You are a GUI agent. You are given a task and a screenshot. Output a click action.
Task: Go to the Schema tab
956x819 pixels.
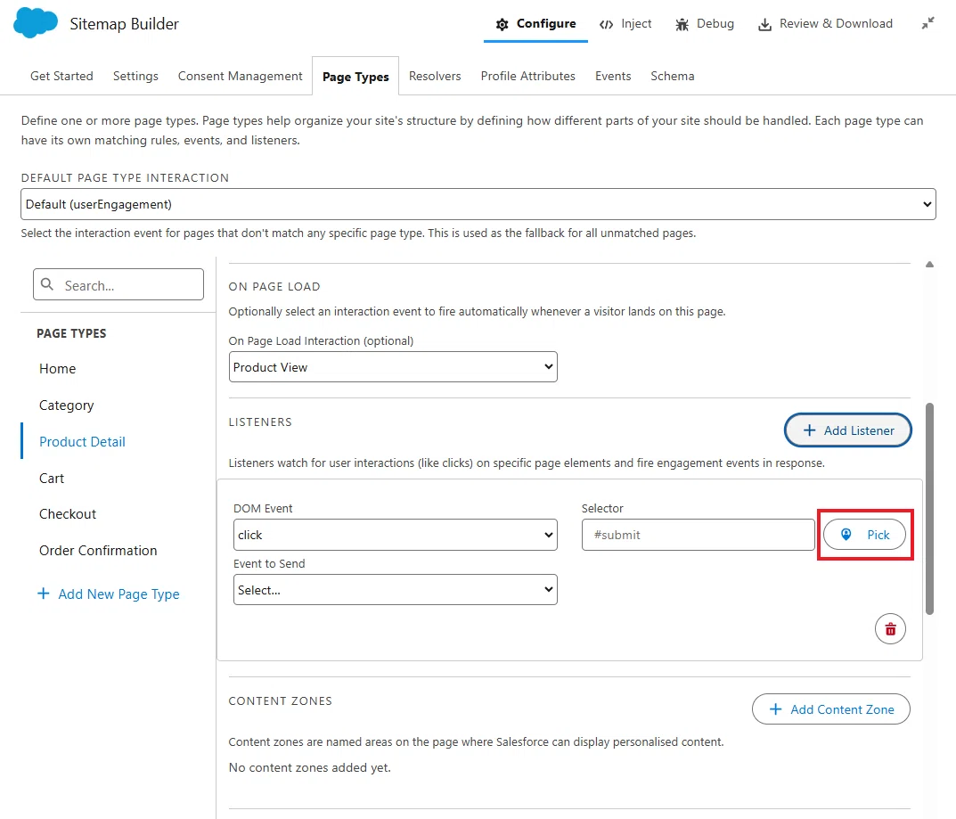(x=673, y=77)
